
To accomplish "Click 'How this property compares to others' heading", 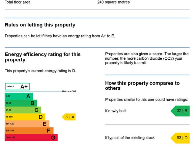I will pyautogui.click(x=142, y=85).
